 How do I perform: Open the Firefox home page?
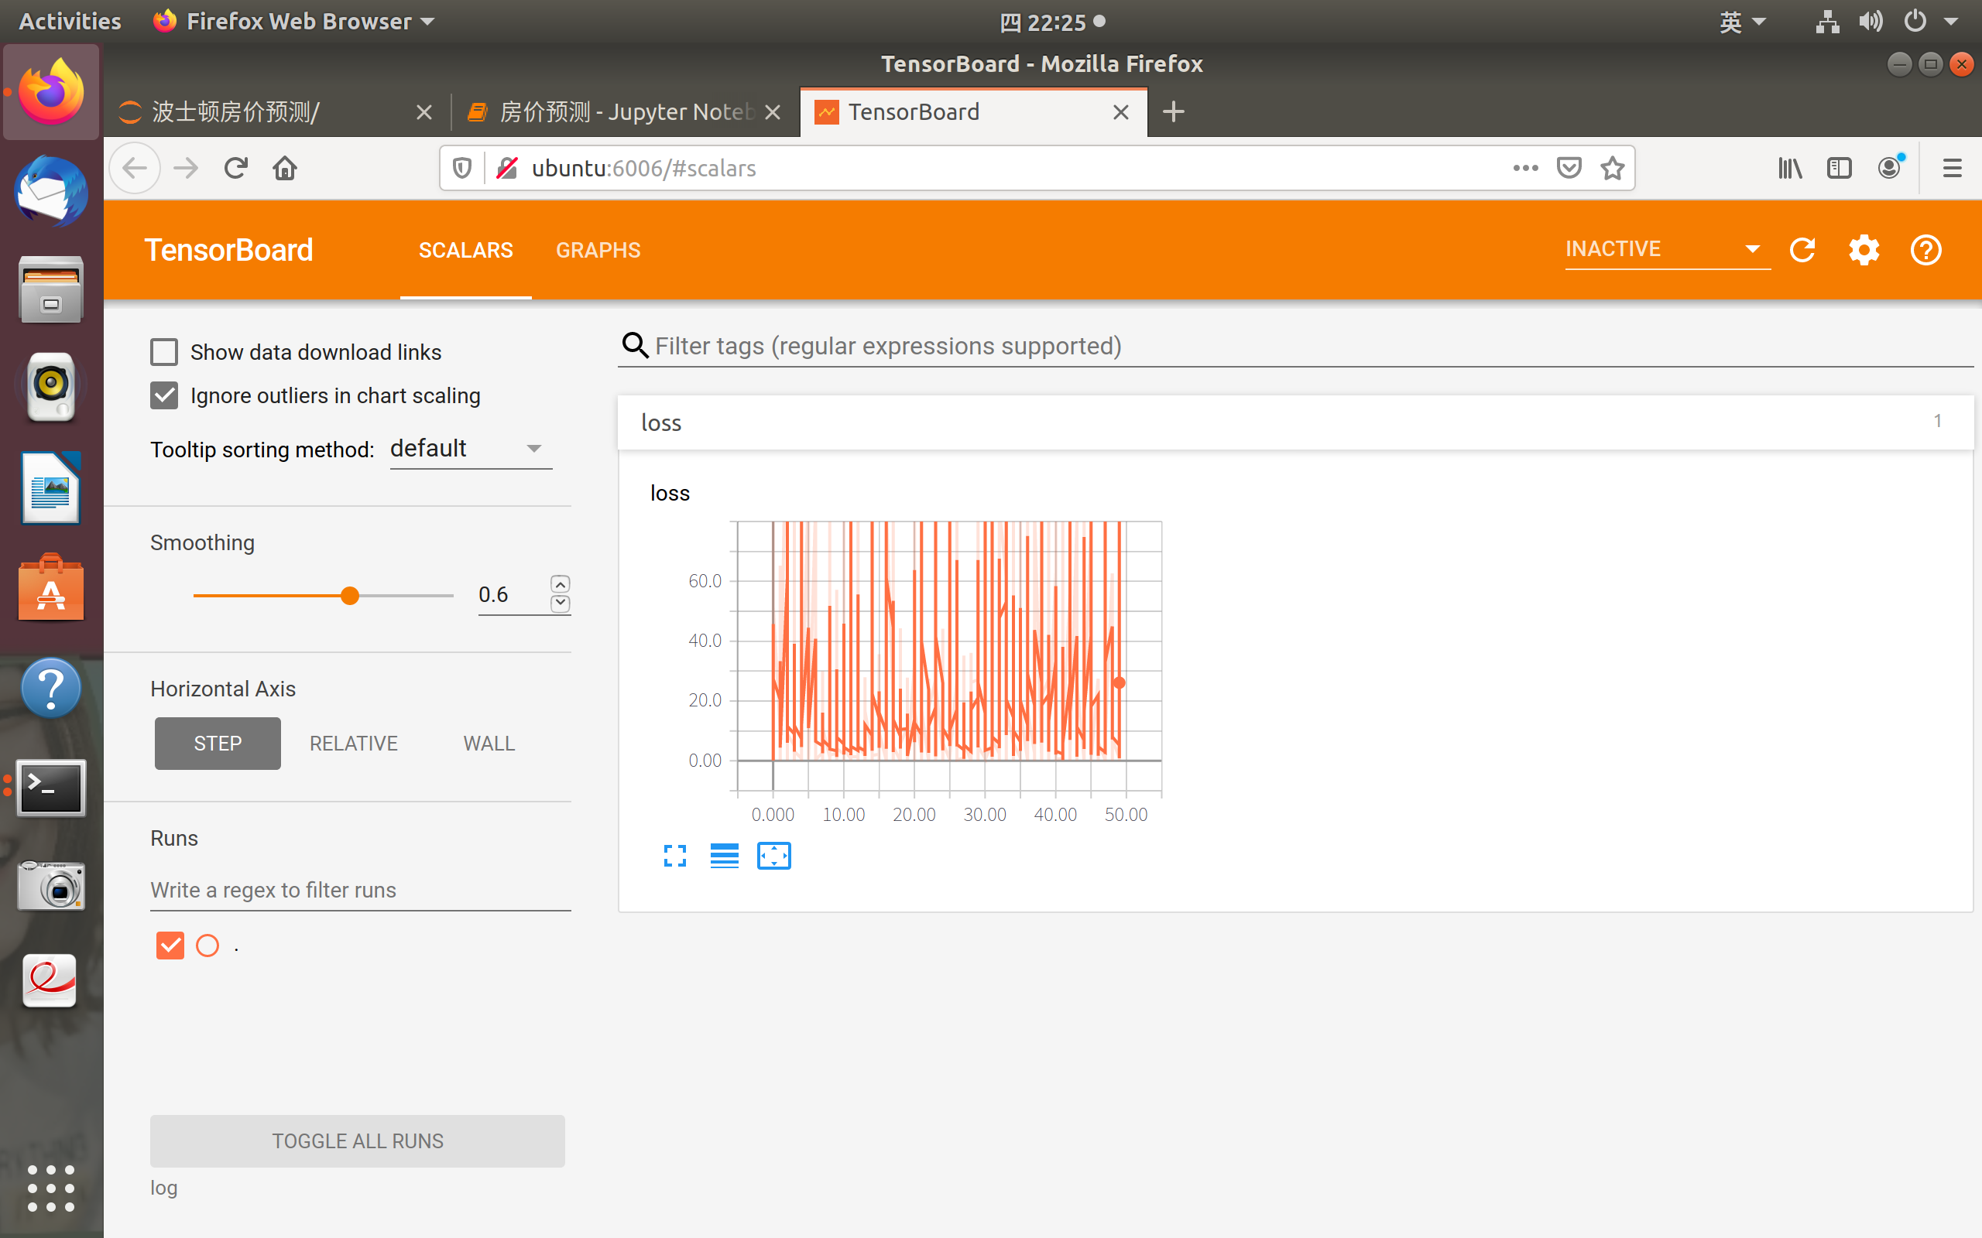coord(285,168)
